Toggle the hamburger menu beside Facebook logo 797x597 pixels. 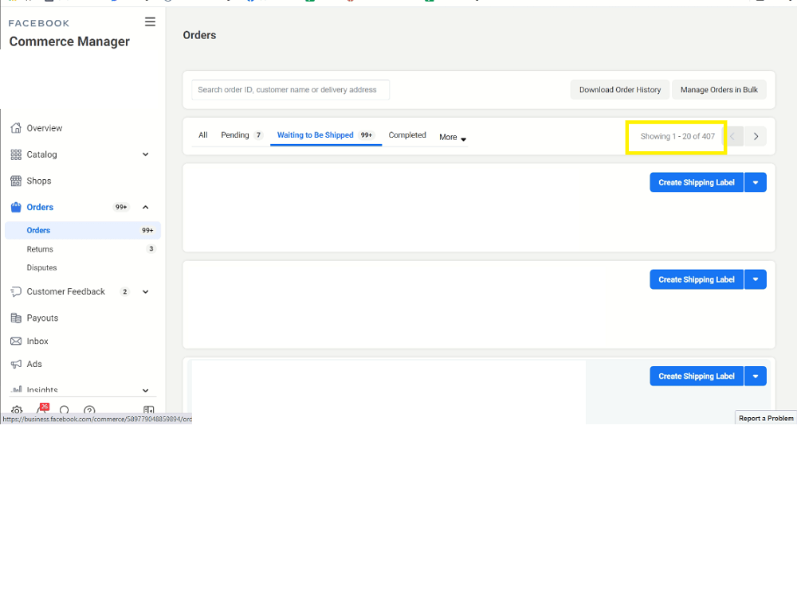coord(150,21)
